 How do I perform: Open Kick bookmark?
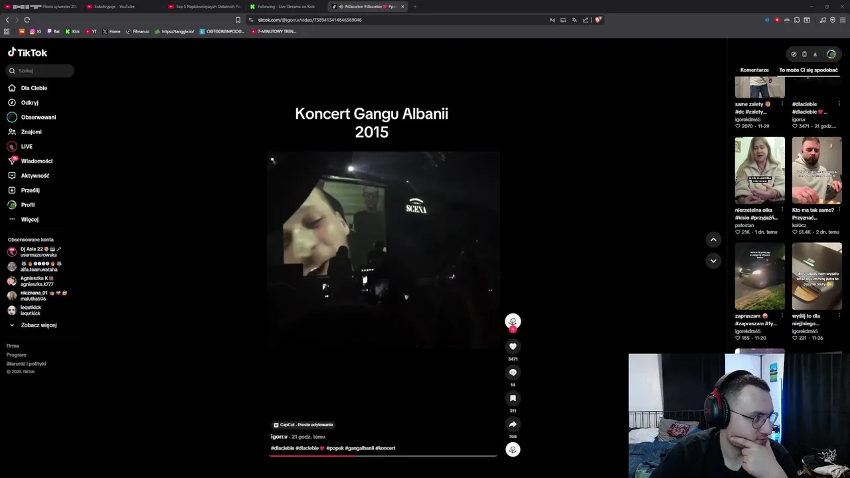pos(73,31)
